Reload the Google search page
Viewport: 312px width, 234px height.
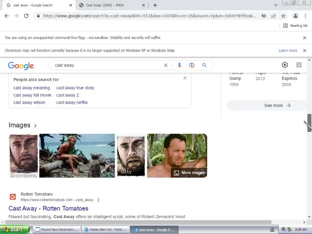click(x=26, y=16)
